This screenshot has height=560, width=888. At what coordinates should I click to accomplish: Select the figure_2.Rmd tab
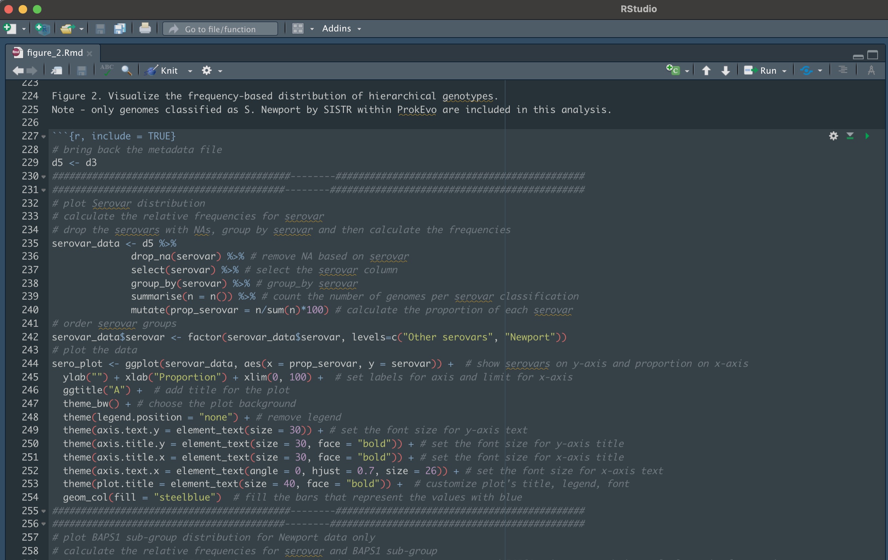[x=55, y=53]
